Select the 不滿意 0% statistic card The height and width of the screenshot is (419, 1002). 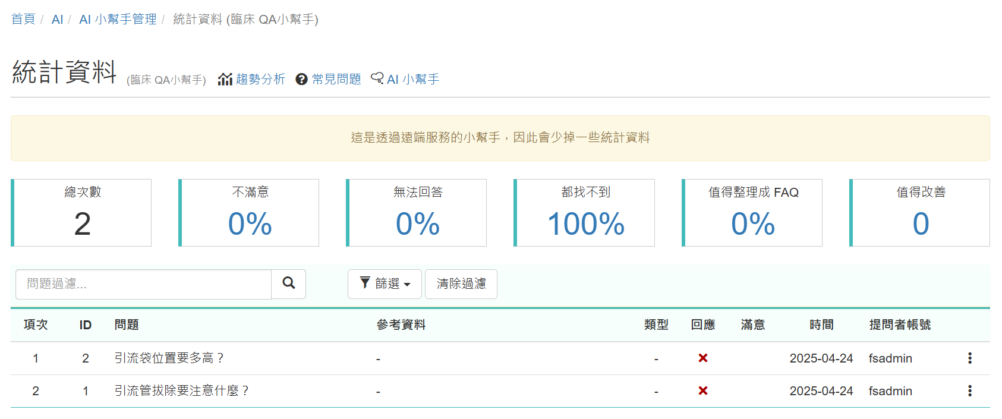250,213
